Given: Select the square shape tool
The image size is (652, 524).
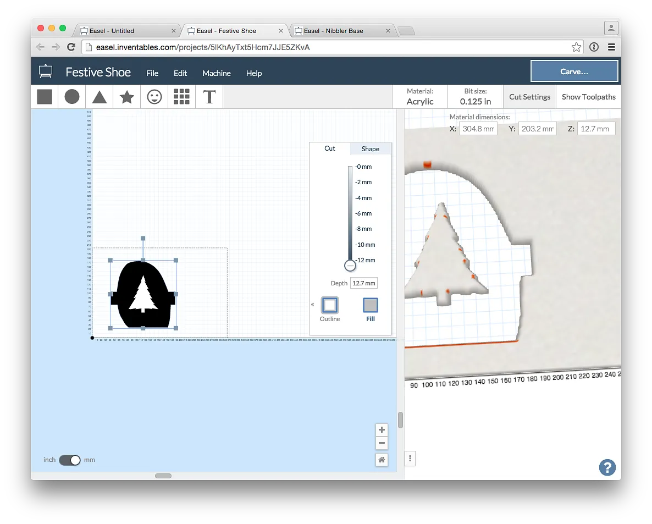Looking at the screenshot, I should click(x=45, y=97).
